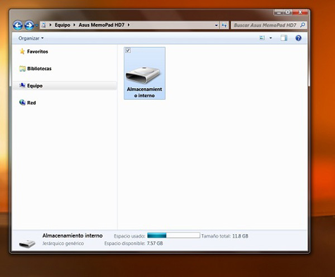
Task: Click the Favoritos star icon
Action: pos(22,51)
